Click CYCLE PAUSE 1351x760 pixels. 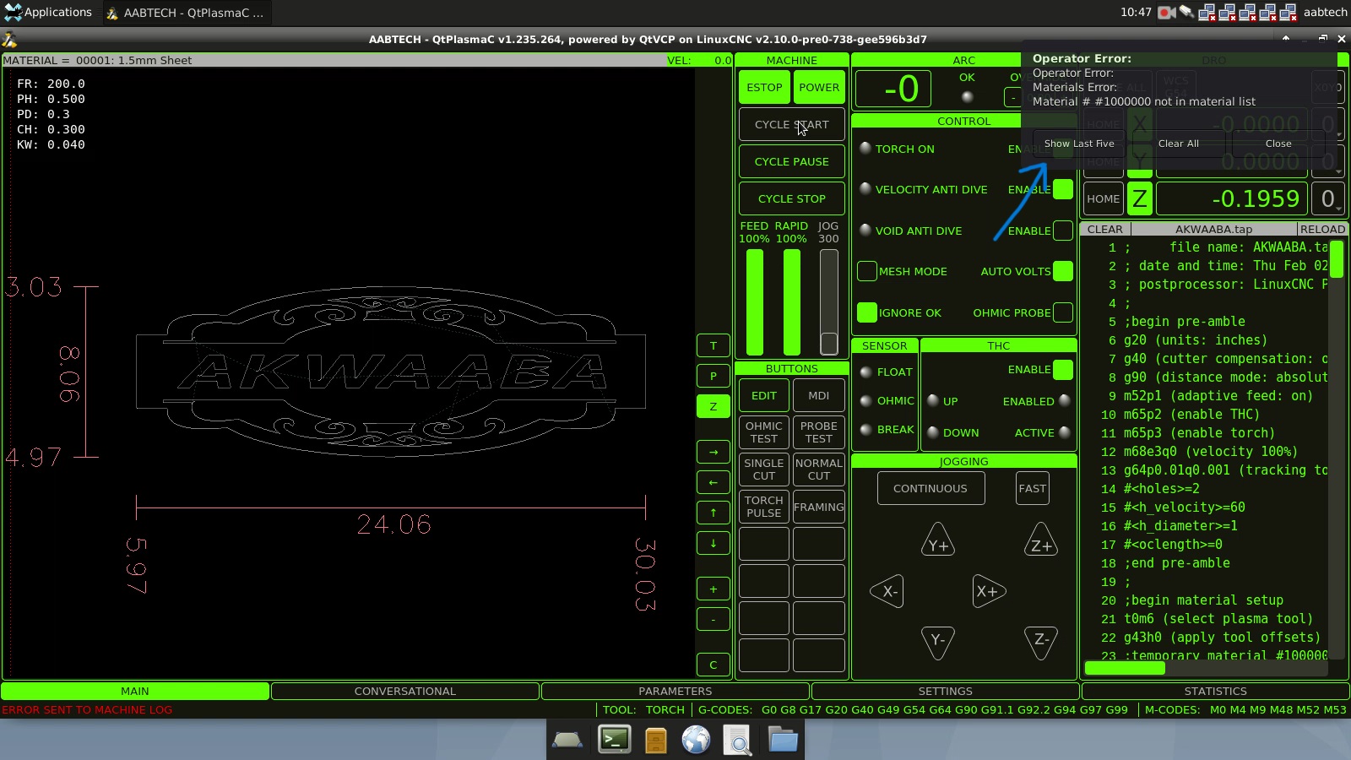[x=792, y=161]
